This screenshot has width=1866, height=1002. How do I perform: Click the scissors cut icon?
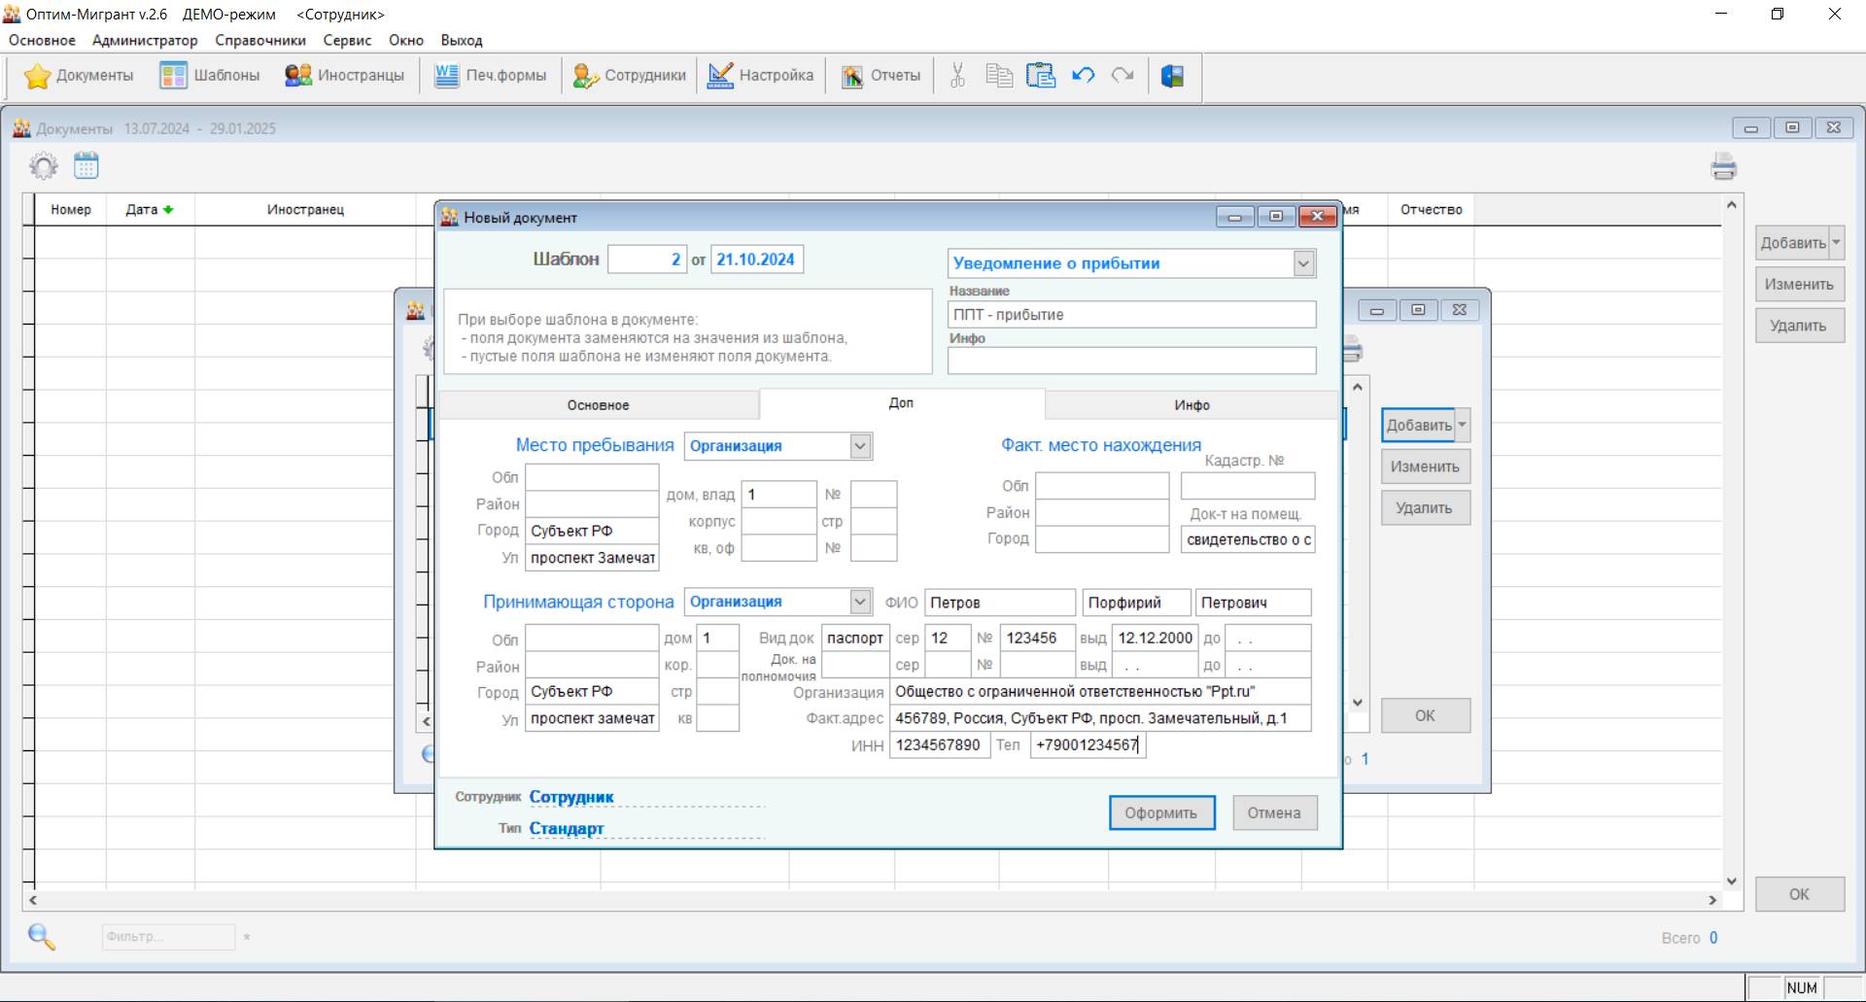point(957,76)
